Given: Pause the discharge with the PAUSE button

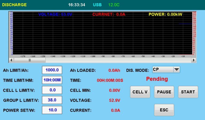Looking at the screenshot, I should (164, 92).
